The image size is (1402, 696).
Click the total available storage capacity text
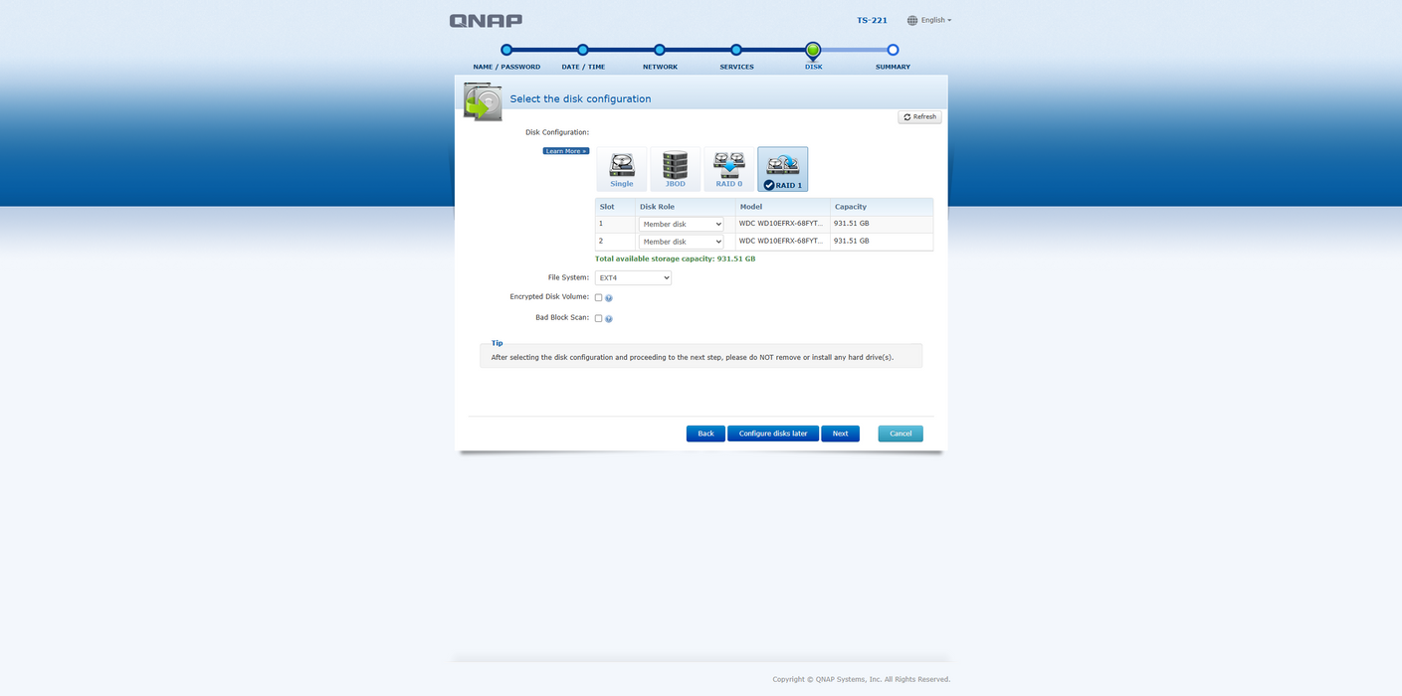(x=676, y=259)
